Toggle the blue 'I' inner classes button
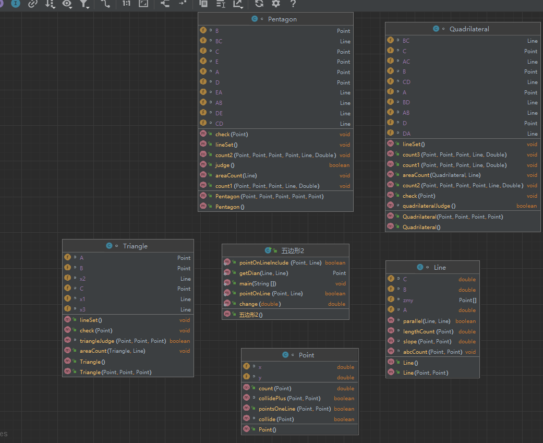The height and width of the screenshot is (443, 543). coord(16,4)
